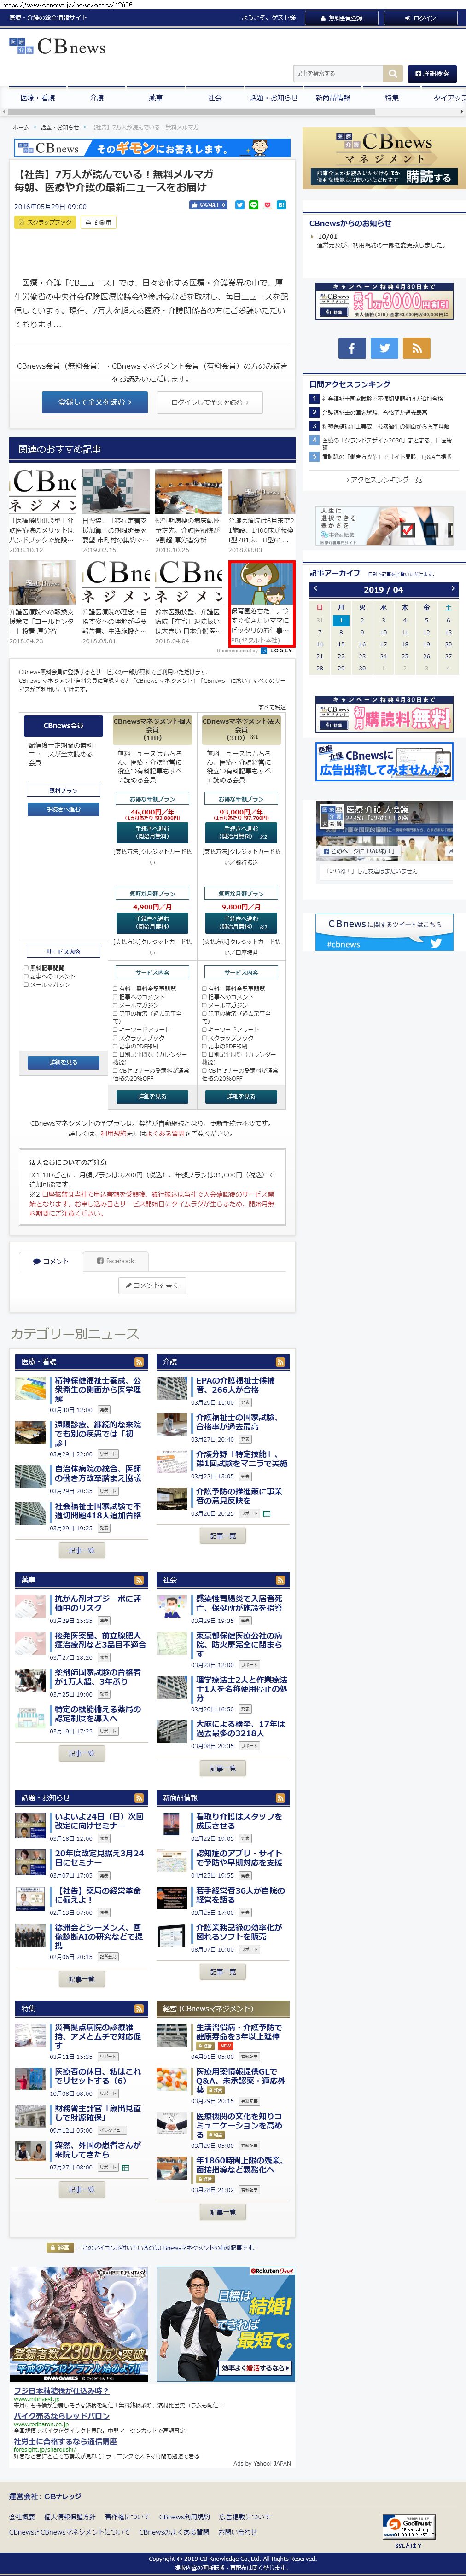
Task: Select the 医療・看護 navigation menu item
Action: (x=38, y=98)
